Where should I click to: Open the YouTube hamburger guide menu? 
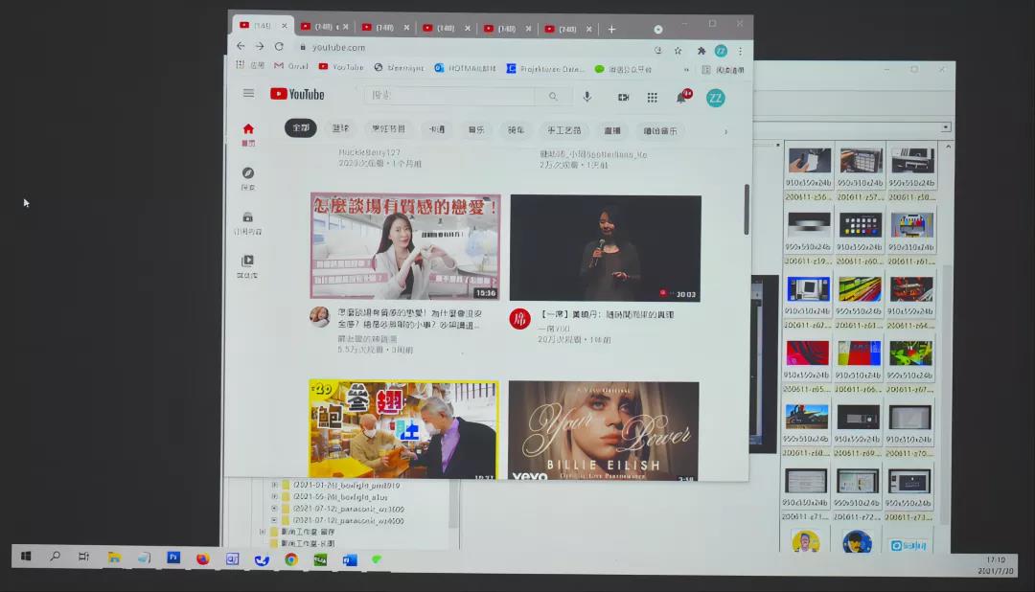(248, 94)
